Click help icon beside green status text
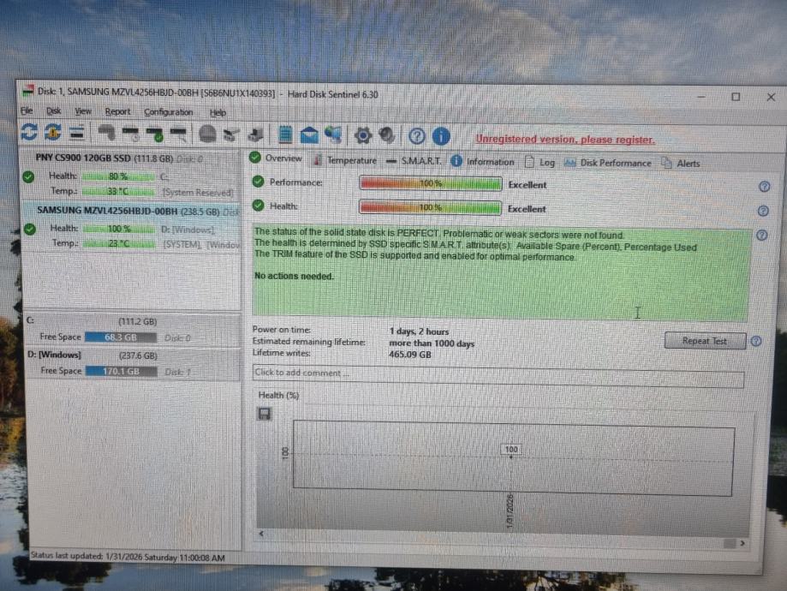 pyautogui.click(x=762, y=235)
